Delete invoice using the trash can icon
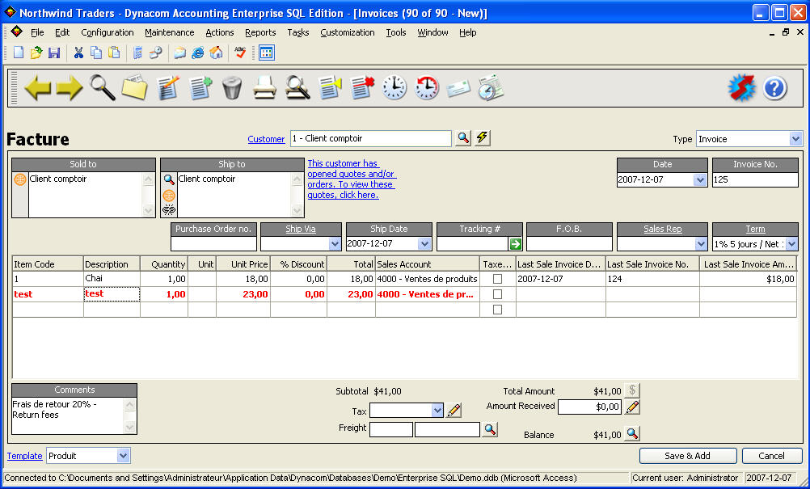 tap(232, 88)
